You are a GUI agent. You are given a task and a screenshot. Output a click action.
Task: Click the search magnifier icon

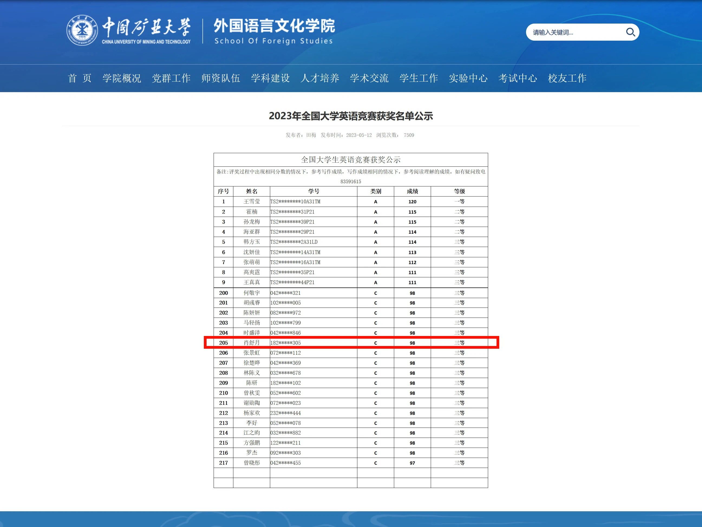click(x=630, y=32)
